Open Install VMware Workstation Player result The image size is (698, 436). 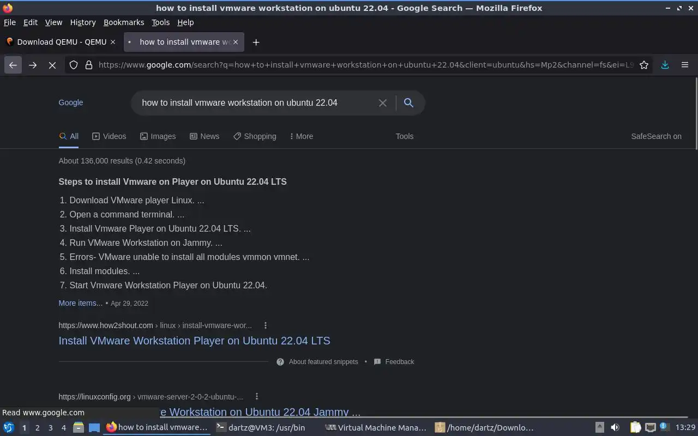point(194,341)
